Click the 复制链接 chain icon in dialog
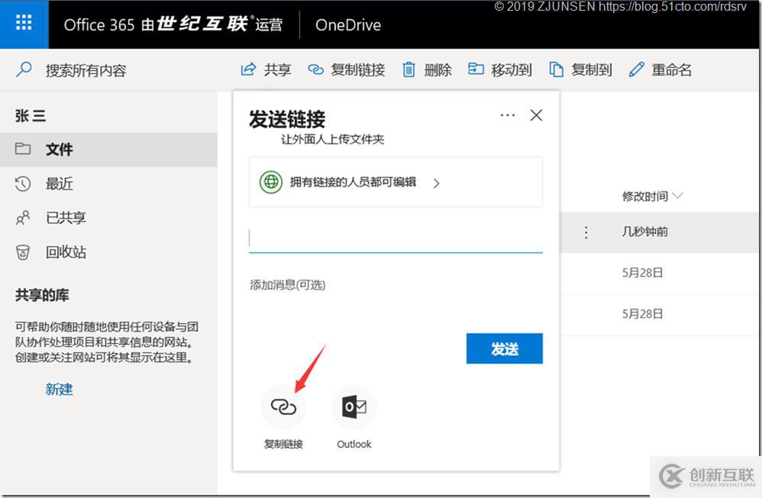The image size is (762, 498). [283, 407]
